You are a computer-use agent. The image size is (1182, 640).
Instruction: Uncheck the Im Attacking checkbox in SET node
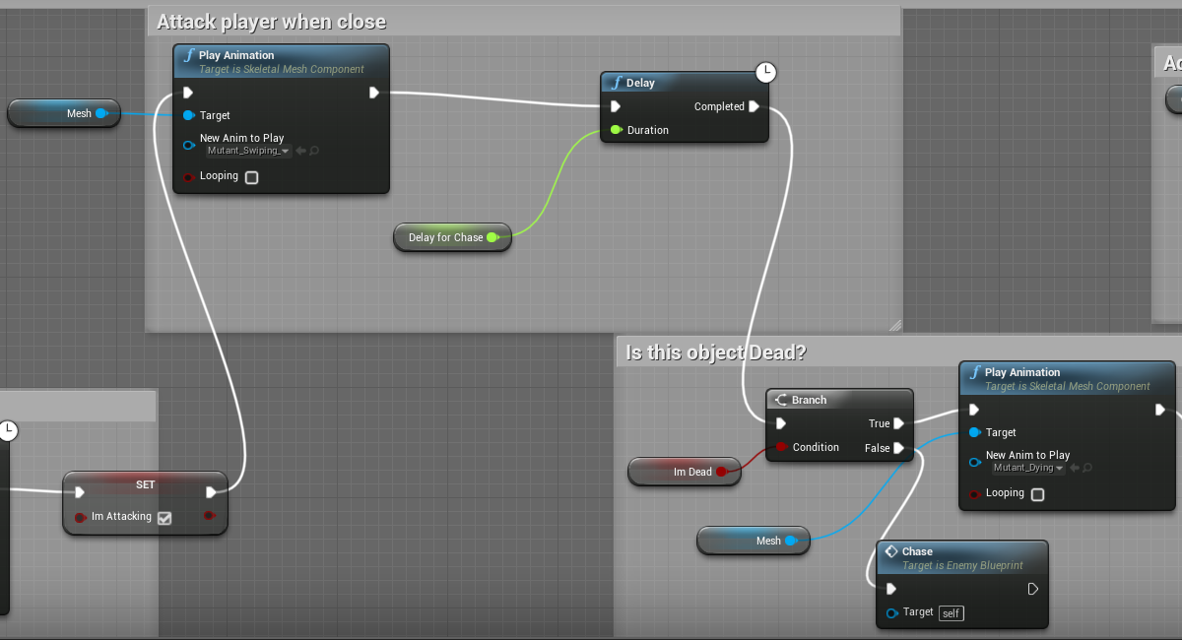164,518
